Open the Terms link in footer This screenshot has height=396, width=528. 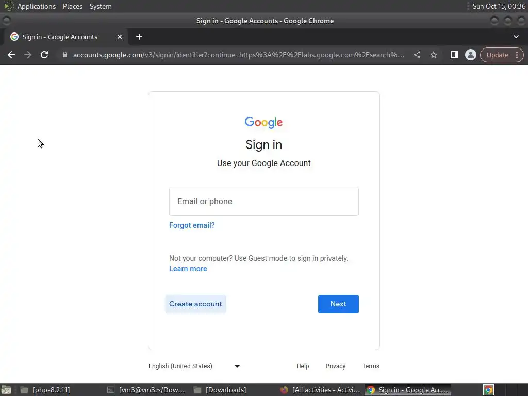point(370,366)
